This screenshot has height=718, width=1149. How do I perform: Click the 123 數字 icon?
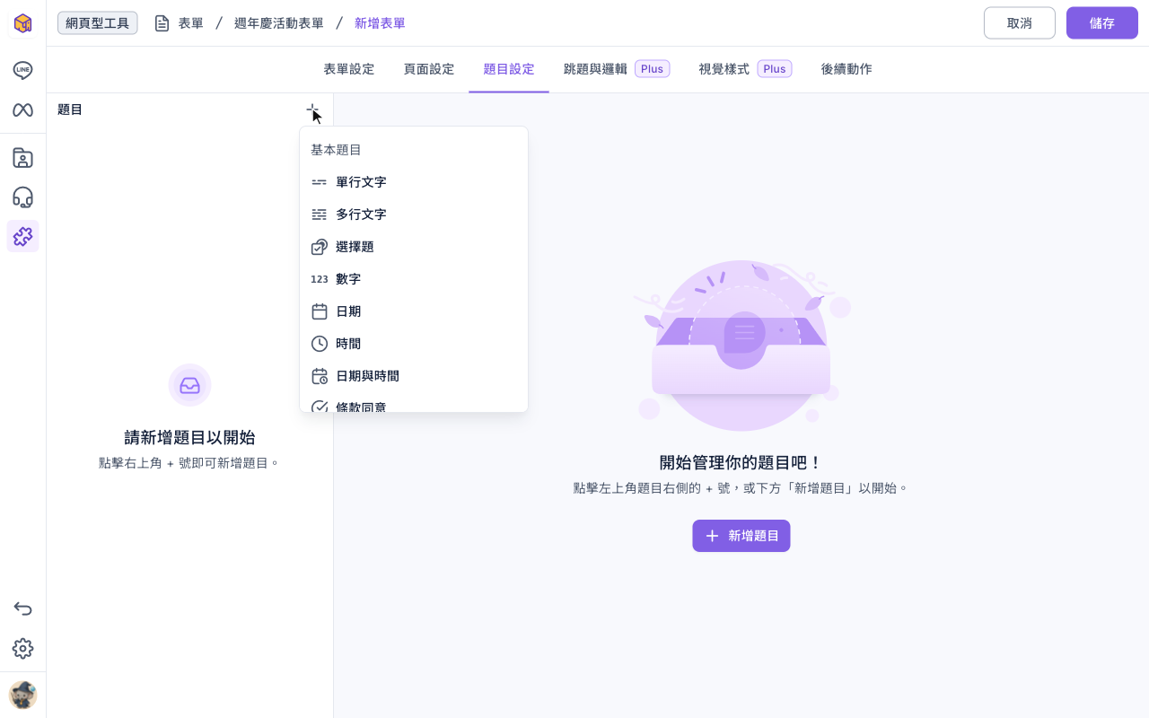pyautogui.click(x=319, y=279)
